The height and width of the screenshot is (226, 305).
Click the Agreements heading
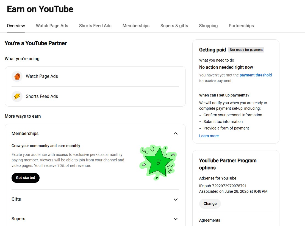[x=209, y=220]
